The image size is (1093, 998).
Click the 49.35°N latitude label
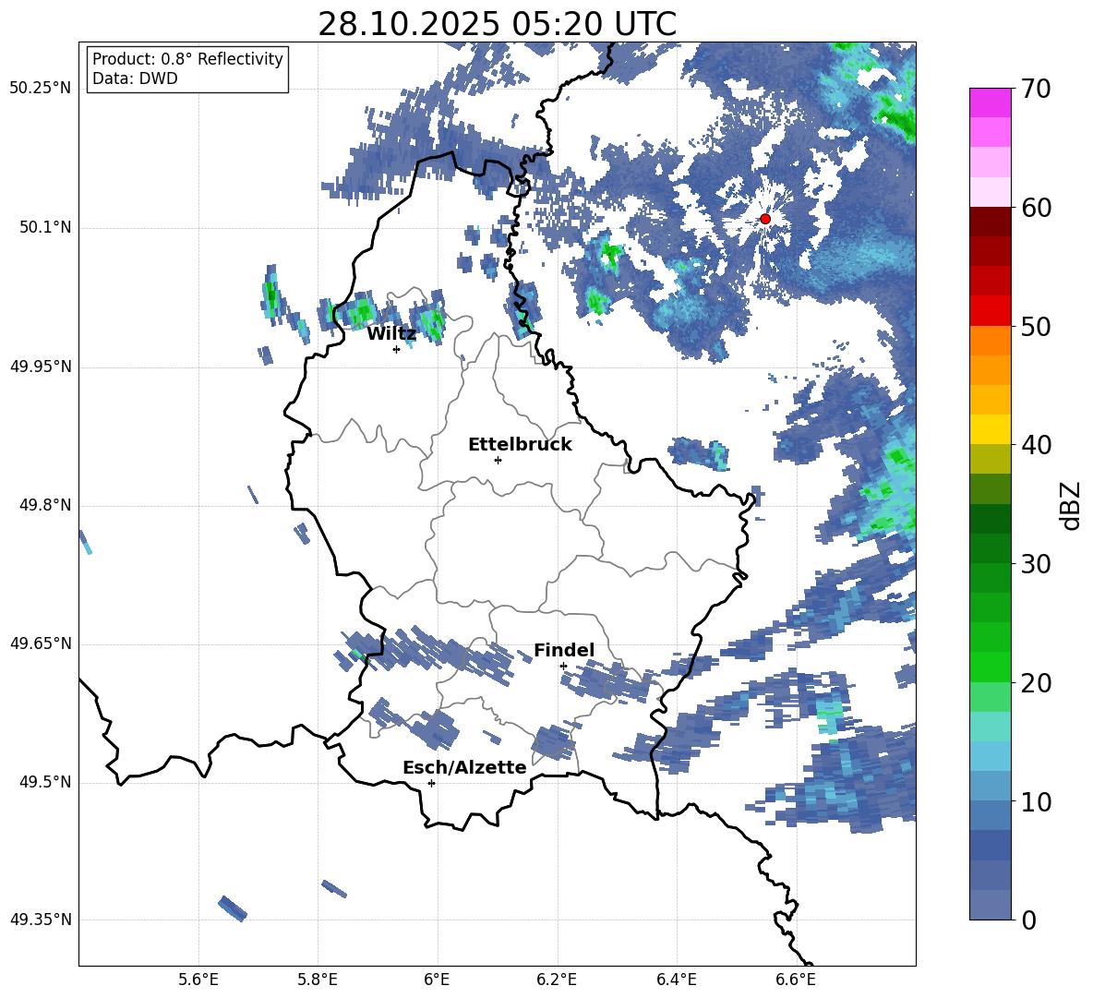pyautogui.click(x=41, y=920)
